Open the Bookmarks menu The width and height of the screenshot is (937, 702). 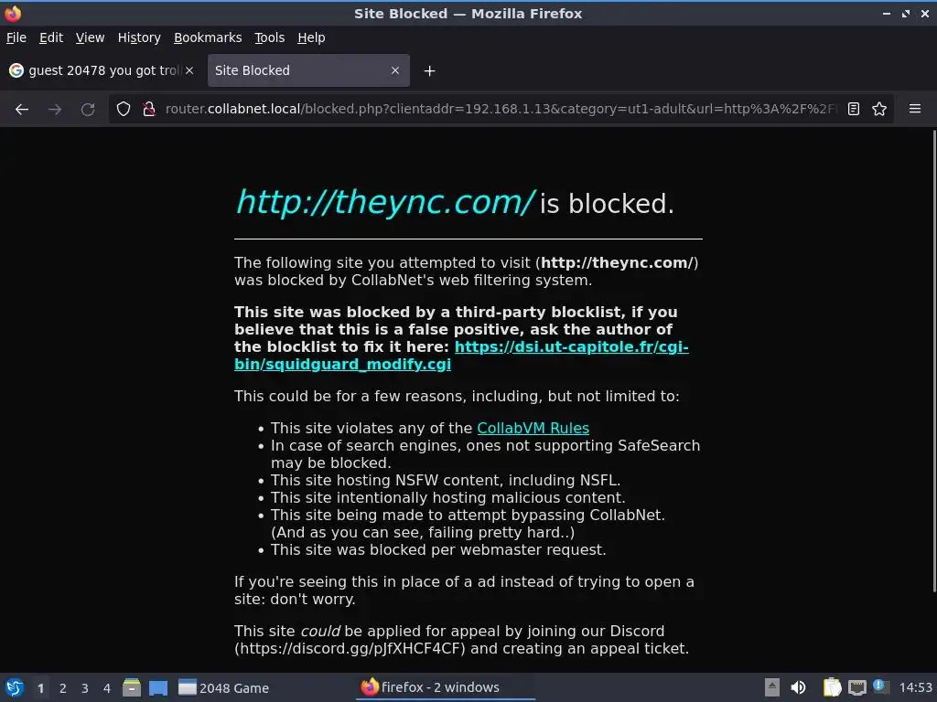point(208,37)
